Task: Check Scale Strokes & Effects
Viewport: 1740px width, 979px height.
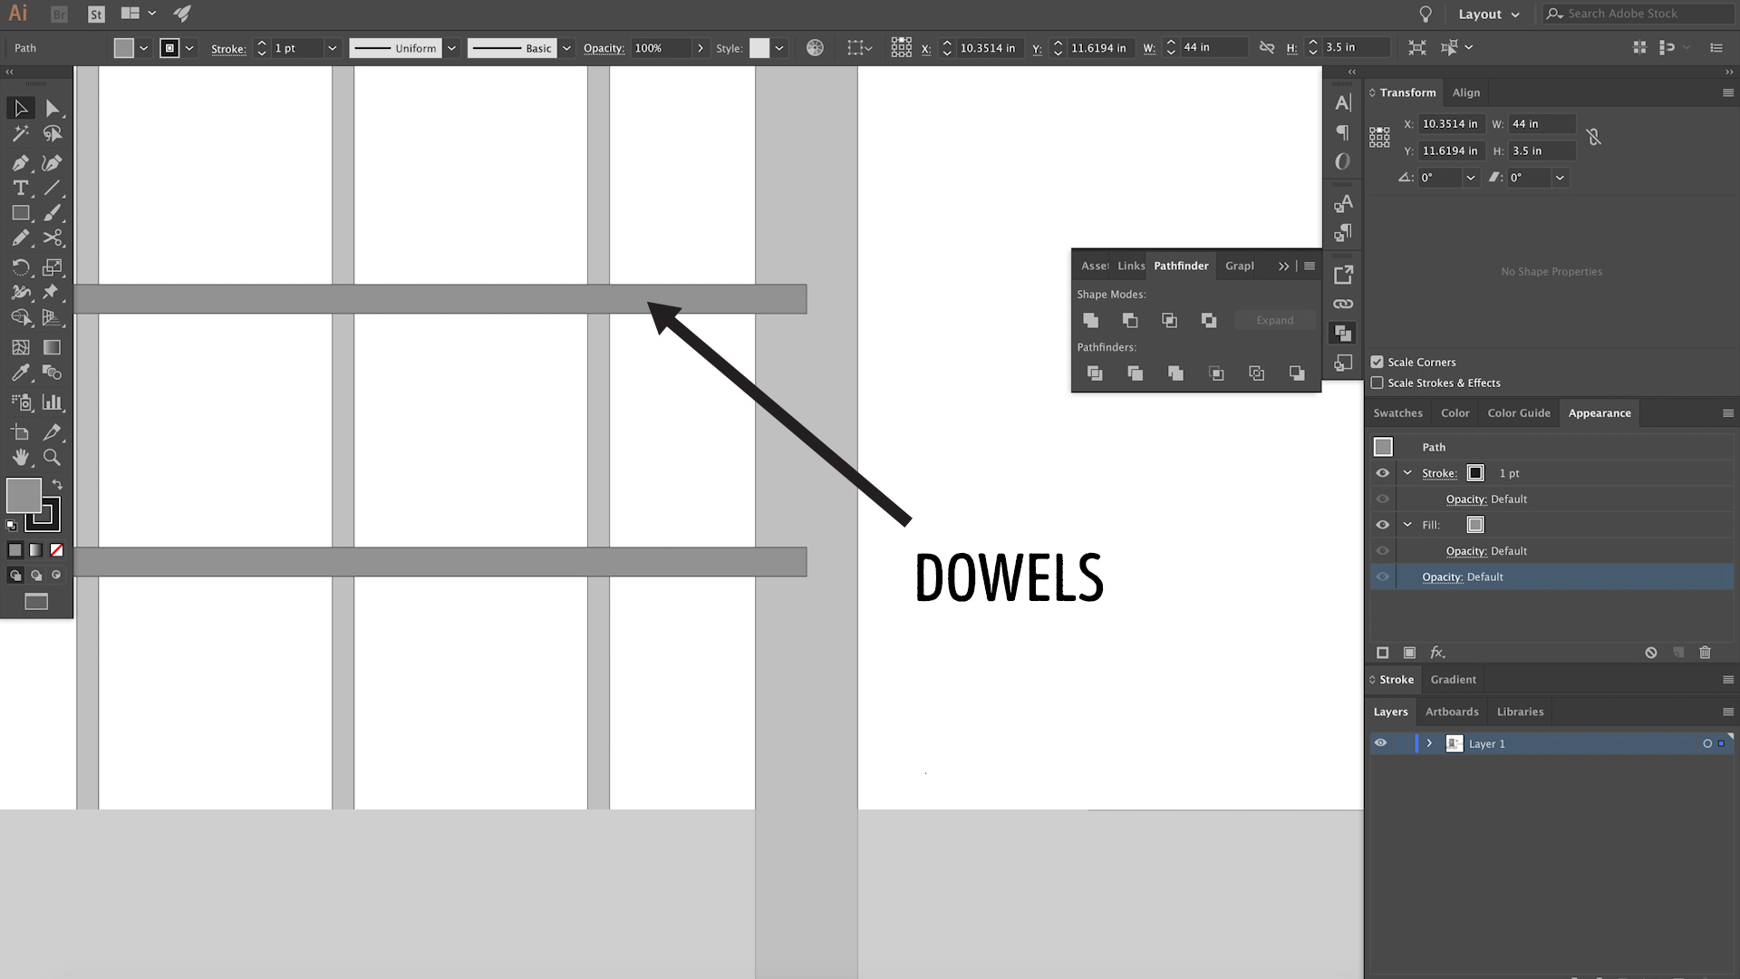Action: [x=1377, y=383]
